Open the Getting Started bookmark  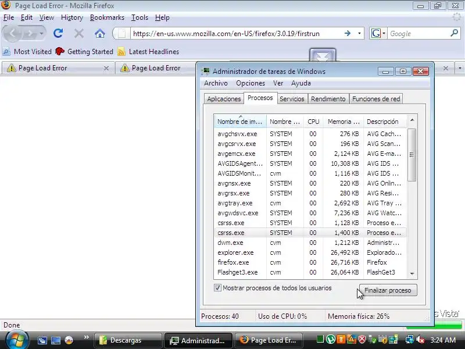84,52
